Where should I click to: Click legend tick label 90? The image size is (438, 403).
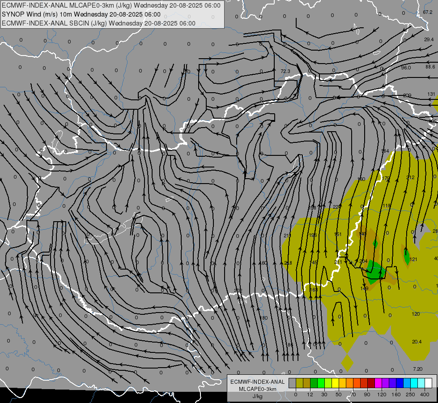click(367, 394)
